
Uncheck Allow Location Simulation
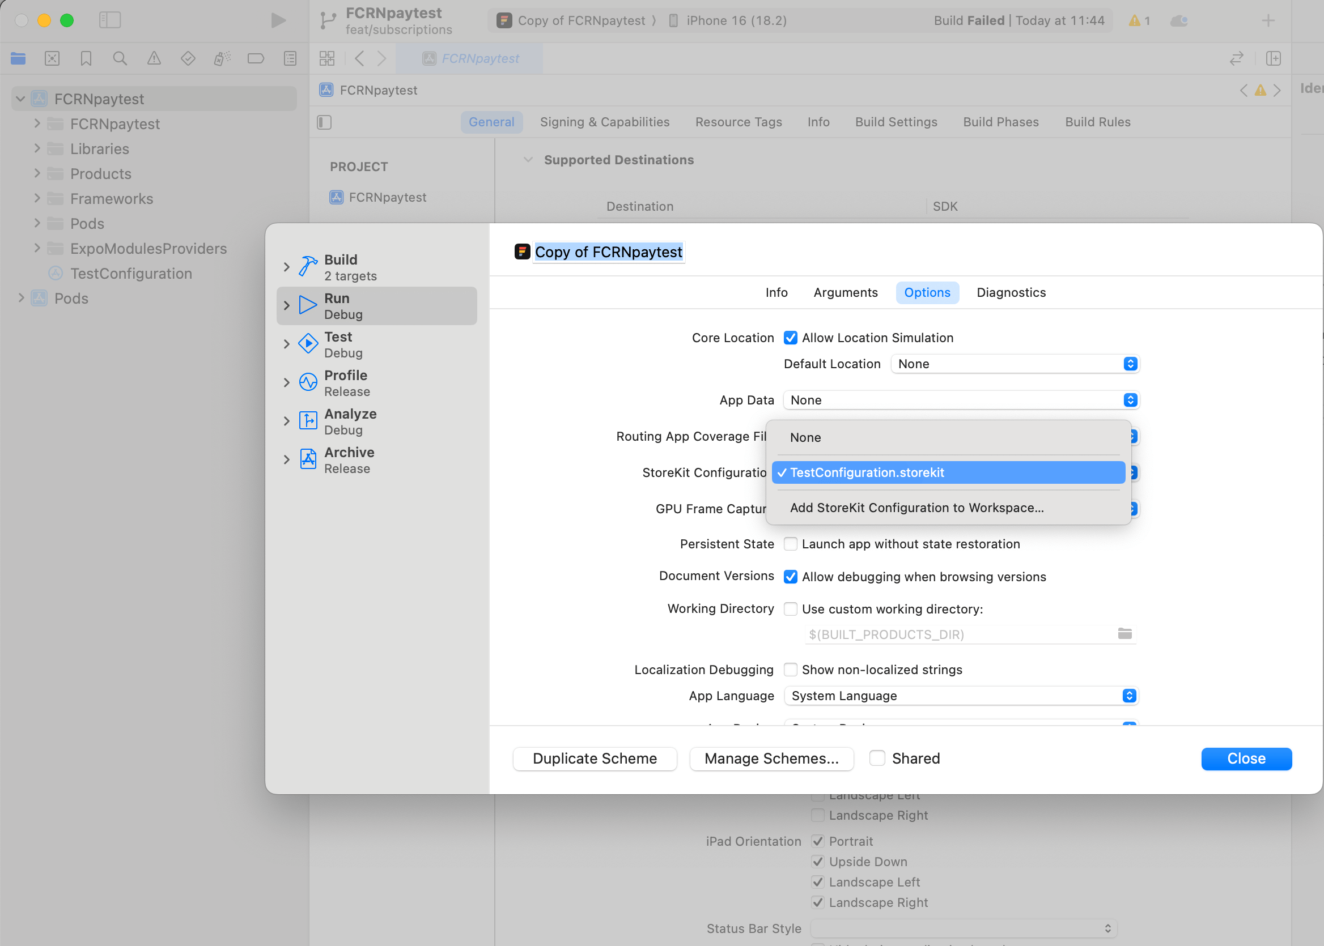pyautogui.click(x=790, y=338)
